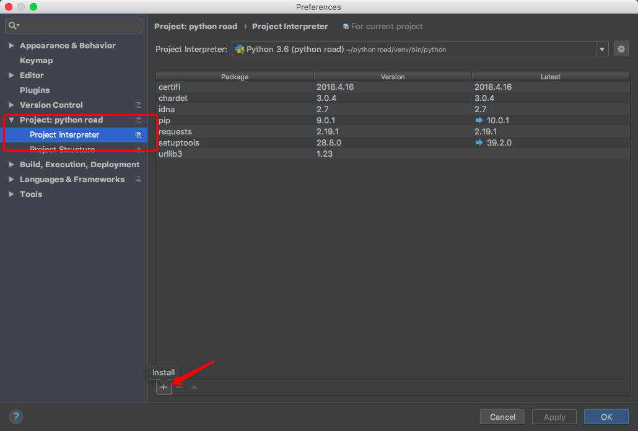Click the 9.0.1 pip version cell
The width and height of the screenshot is (638, 431).
(x=326, y=120)
